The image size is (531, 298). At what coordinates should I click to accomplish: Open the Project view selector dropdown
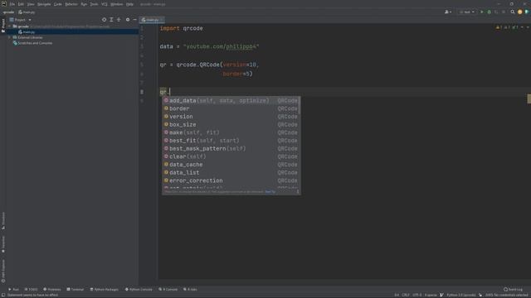click(21, 20)
